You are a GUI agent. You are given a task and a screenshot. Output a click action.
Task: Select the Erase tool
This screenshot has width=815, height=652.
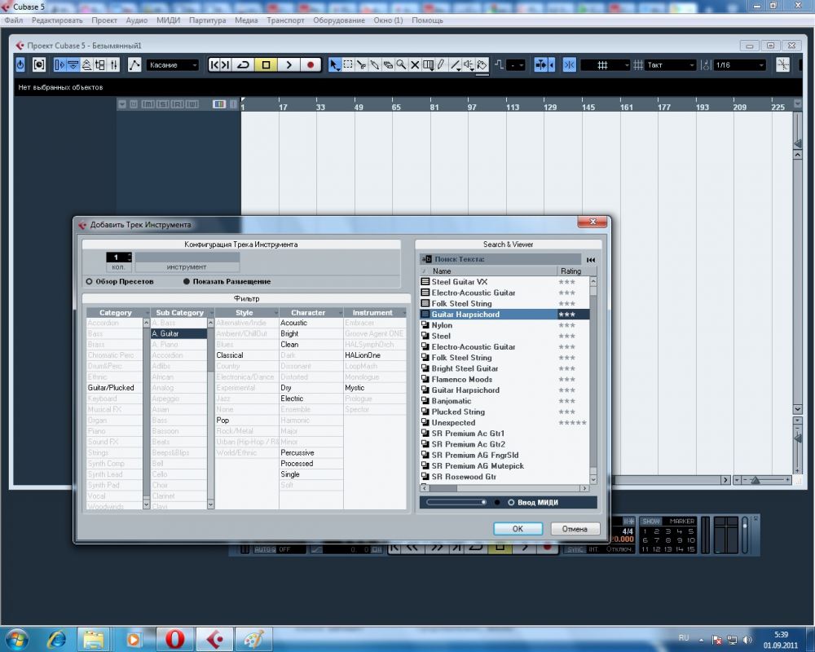coord(388,65)
